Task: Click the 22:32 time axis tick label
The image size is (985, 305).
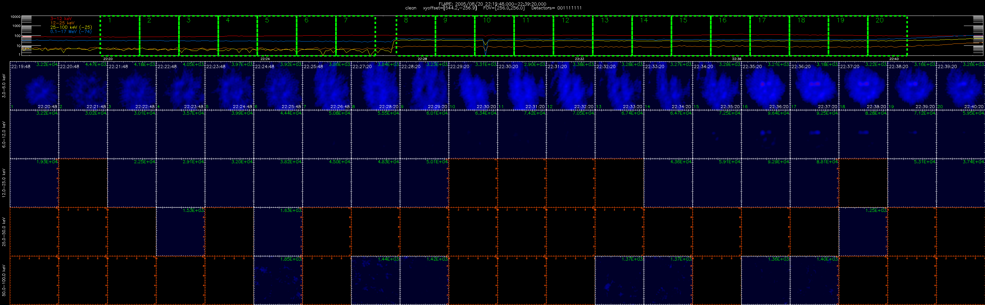Action: pyautogui.click(x=579, y=59)
